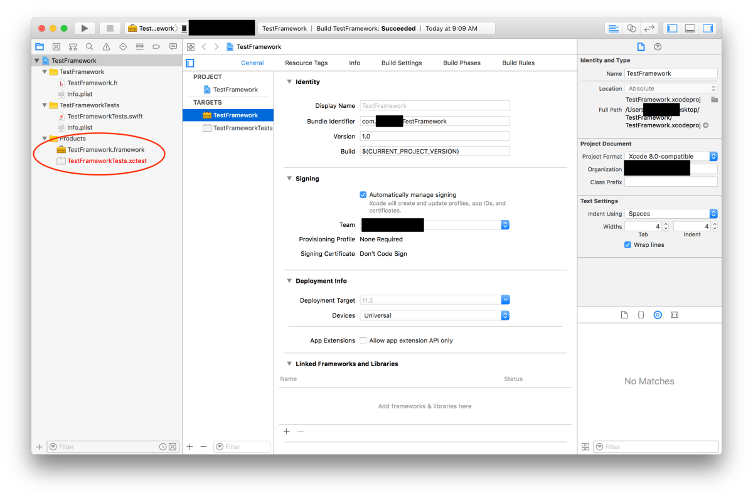Screen dimensions: 753x499
Task: Collapse the Signing section
Action: pos(289,179)
